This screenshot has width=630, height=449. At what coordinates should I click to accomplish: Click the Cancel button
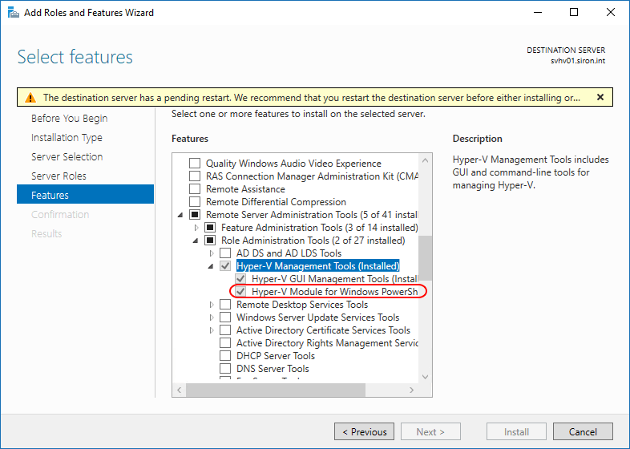coord(583,431)
